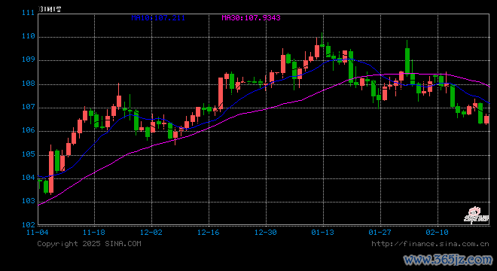This screenshot has width=497, height=271.
Task: Click the www.365jz.com watermark
Action: [448, 260]
